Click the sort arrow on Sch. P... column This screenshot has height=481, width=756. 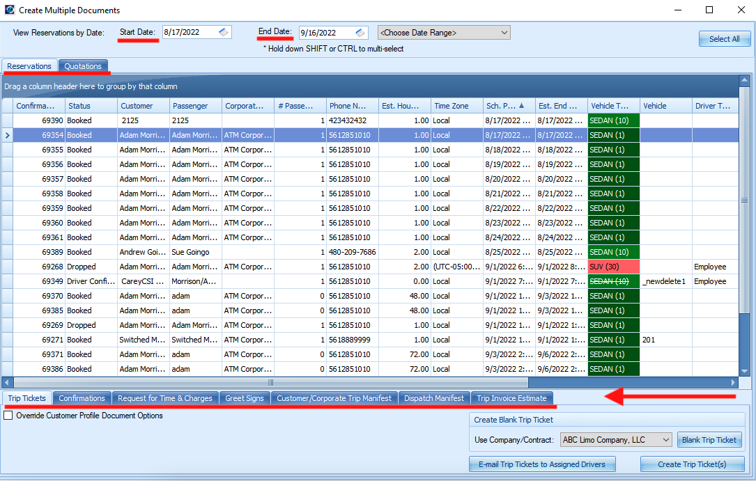point(521,105)
